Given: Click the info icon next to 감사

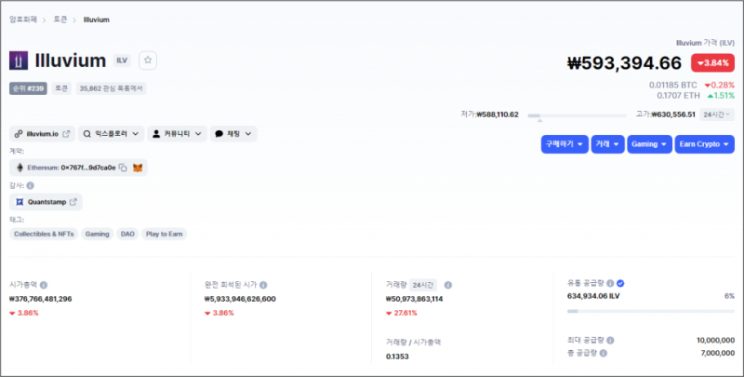Looking at the screenshot, I should click(x=30, y=185).
